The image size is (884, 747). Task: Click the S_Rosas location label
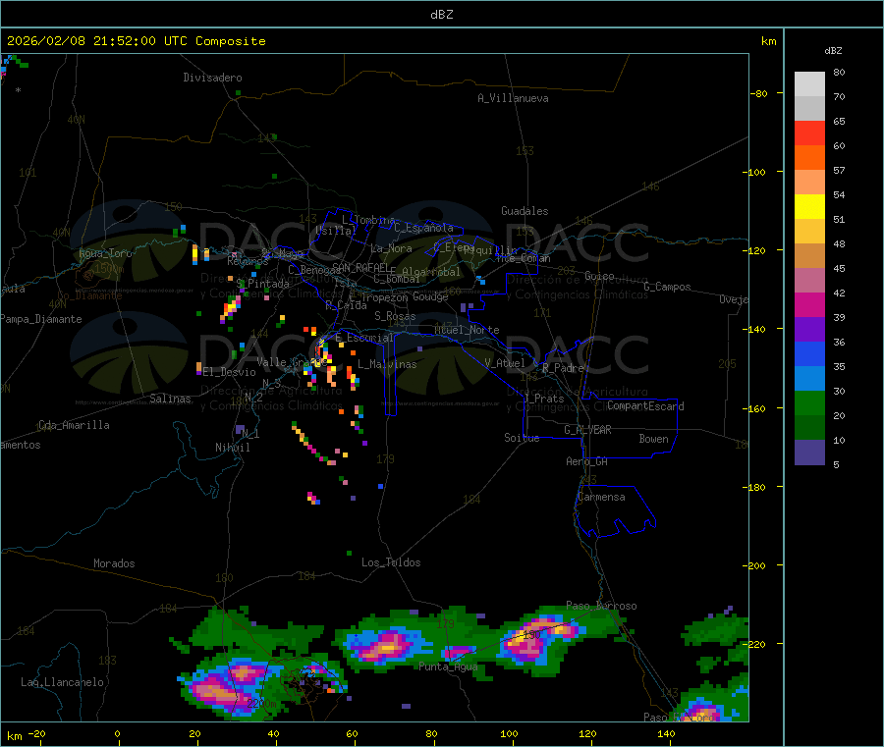(x=395, y=316)
